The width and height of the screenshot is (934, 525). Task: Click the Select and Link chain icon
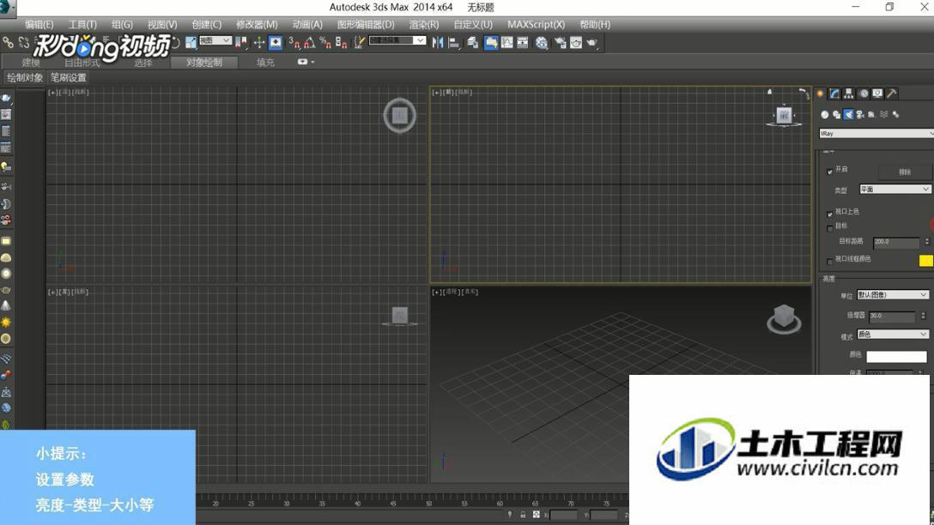8,42
